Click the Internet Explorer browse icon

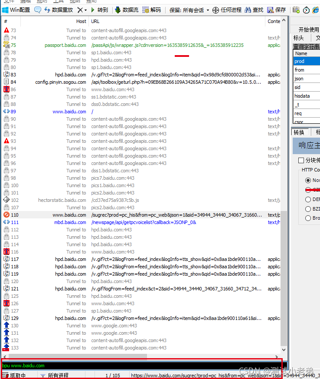315,10
